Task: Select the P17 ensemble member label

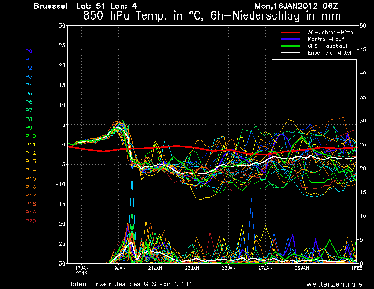Action: point(30,195)
